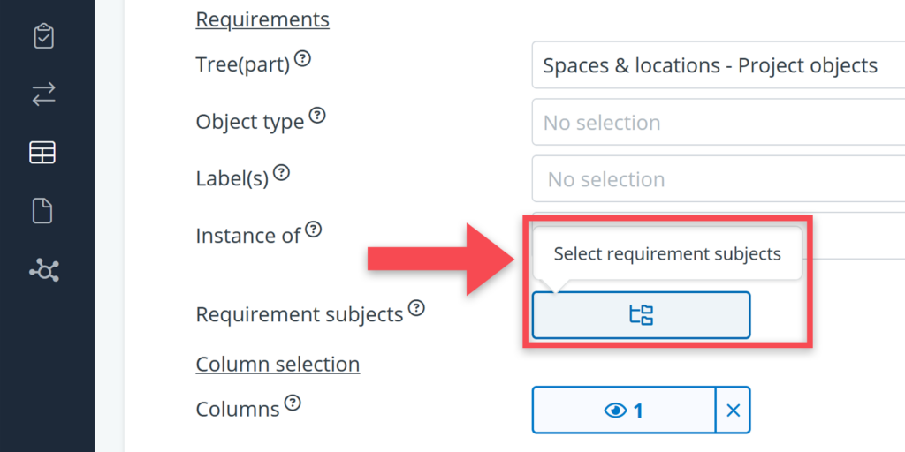Click the help icon beside Instance of
The height and width of the screenshot is (452, 905).
[x=313, y=230]
